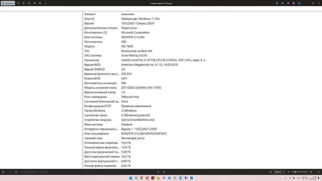Open the 146 % zoom level dropdown
The image size is (322, 181).
(x=279, y=172)
